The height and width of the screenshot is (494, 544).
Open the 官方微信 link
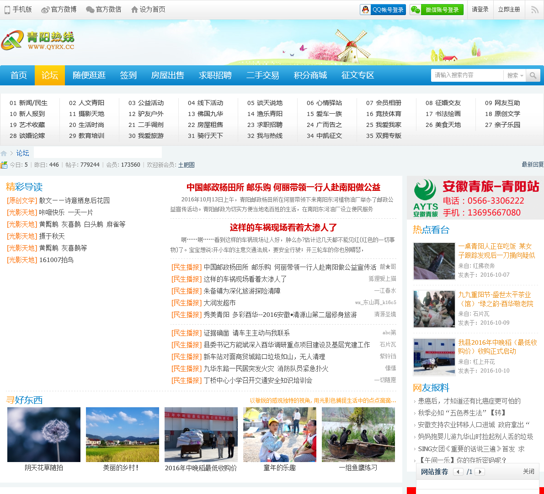pos(103,9)
